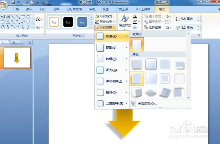
Task: Open the 棱台(B) submenu
Action: [x=112, y=92]
